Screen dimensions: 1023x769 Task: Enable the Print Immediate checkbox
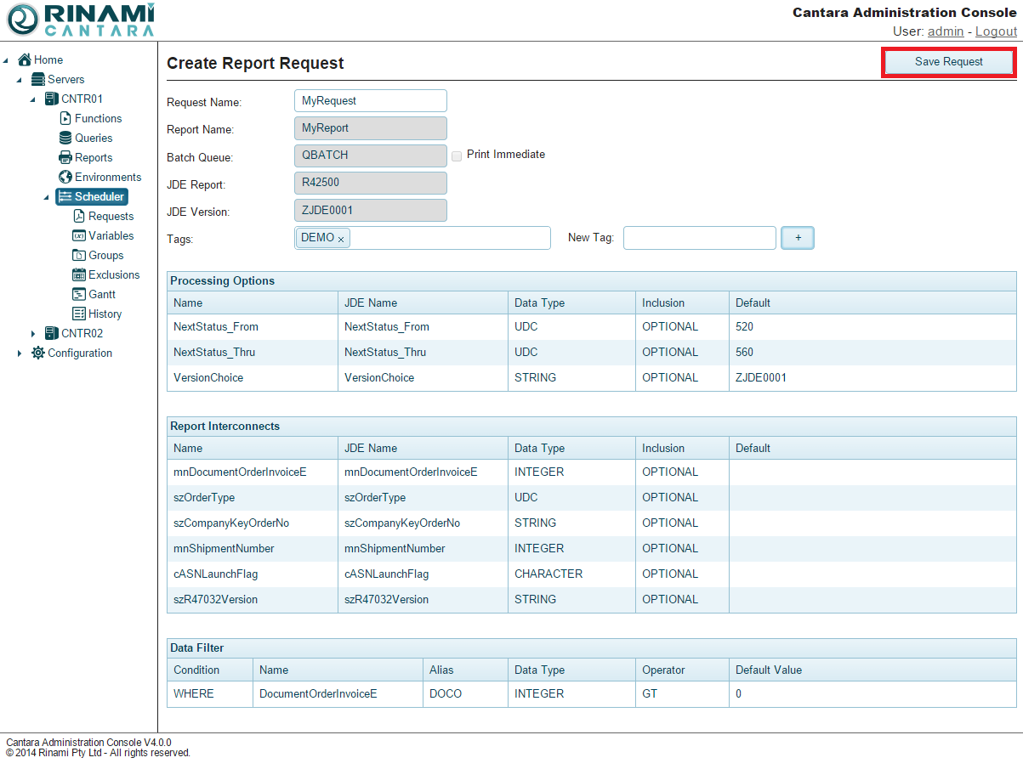[x=457, y=155]
